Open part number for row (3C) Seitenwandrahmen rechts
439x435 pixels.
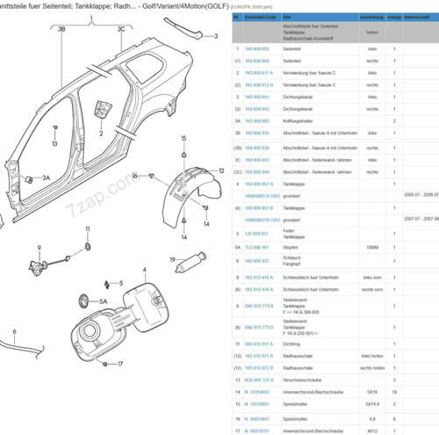tap(257, 172)
